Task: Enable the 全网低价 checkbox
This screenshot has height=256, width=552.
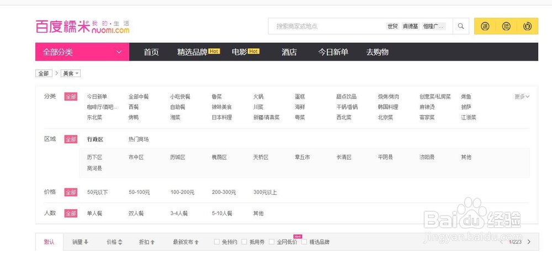Action: tap(272, 242)
